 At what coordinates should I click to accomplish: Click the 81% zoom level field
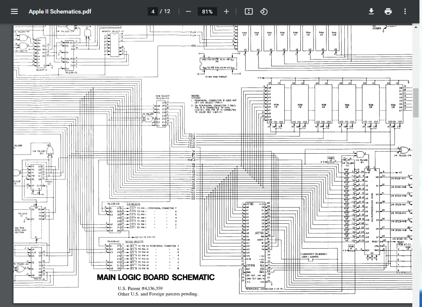pyautogui.click(x=207, y=11)
